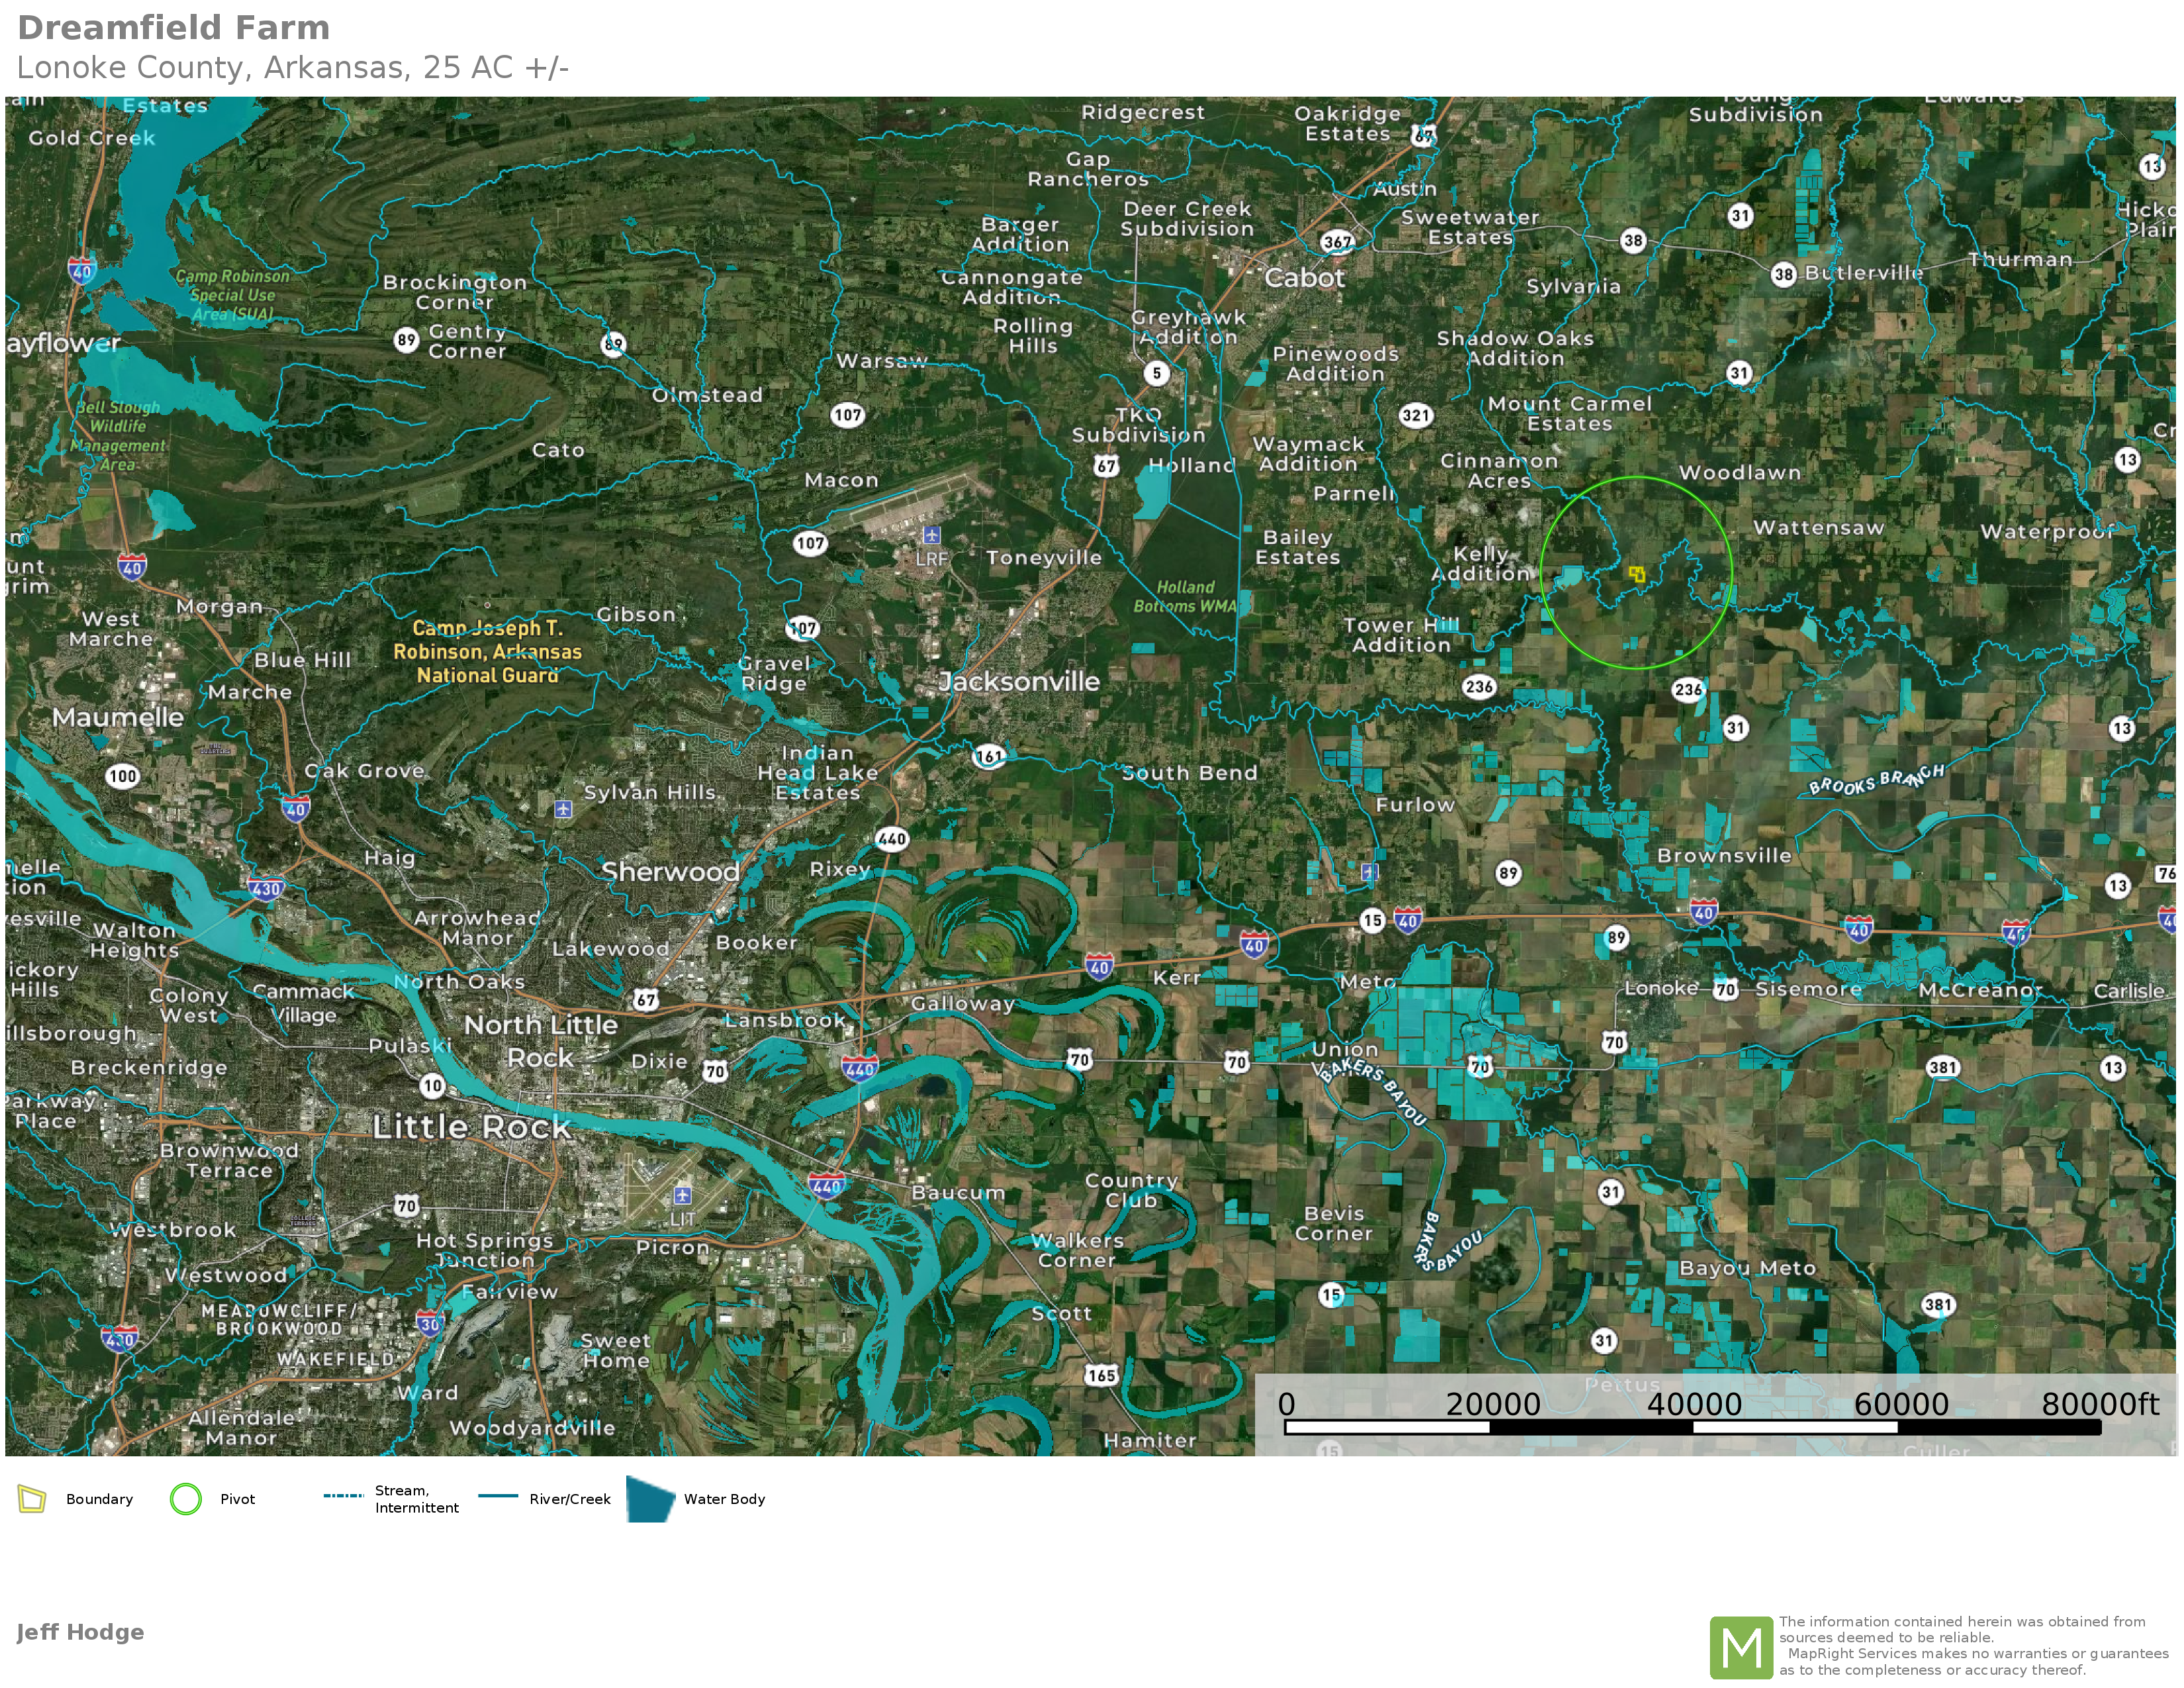Viewport: 2184px width, 1688px height.
Task: Click the Dreamfield Farm title heading
Action: (x=173, y=28)
